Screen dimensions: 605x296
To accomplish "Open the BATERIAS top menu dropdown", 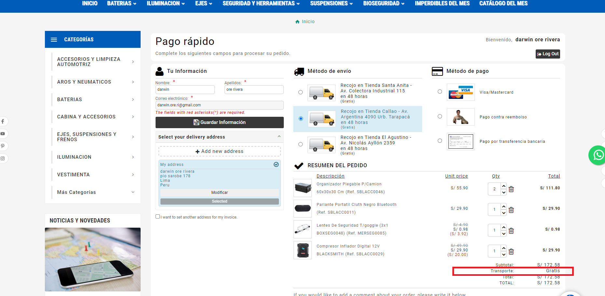I will pyautogui.click(x=122, y=4).
